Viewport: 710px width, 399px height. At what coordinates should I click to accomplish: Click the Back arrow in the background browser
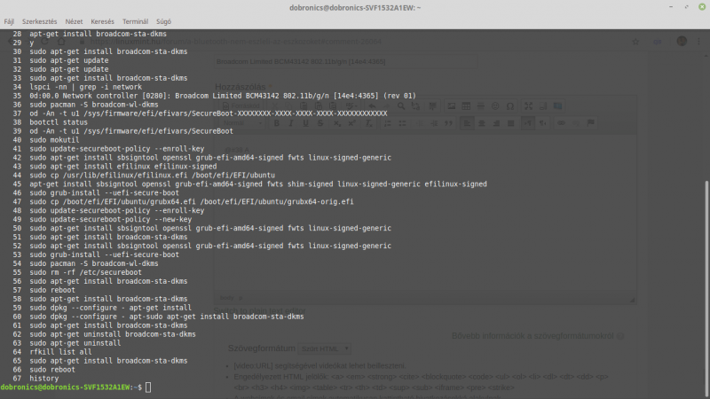11,42
